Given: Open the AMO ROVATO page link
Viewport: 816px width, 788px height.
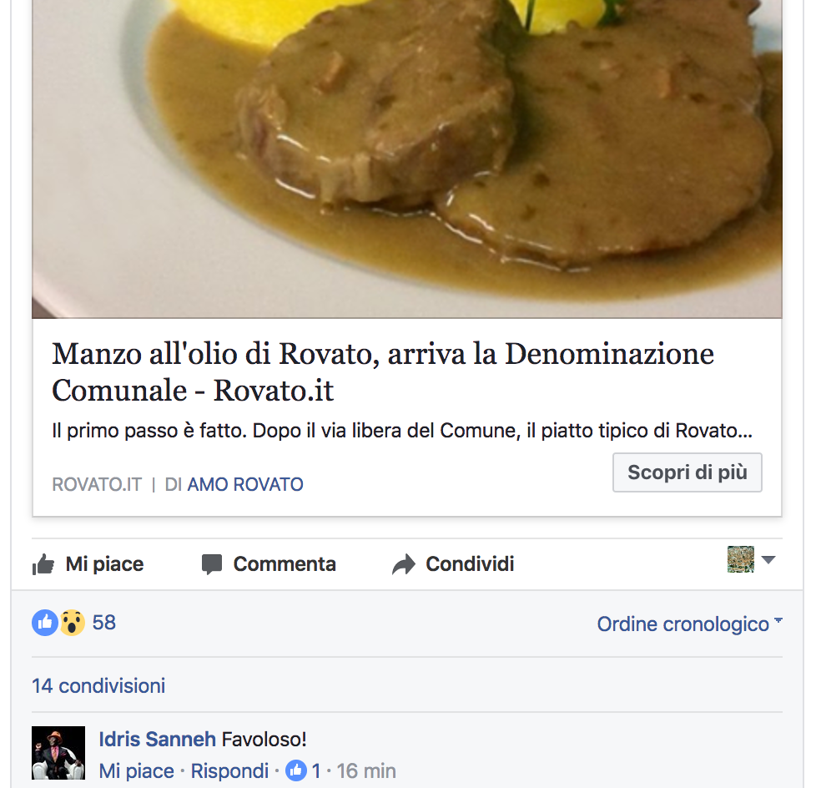Looking at the screenshot, I should point(245,484).
